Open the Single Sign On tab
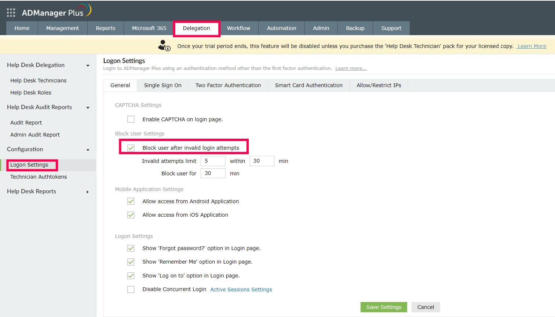 163,85
